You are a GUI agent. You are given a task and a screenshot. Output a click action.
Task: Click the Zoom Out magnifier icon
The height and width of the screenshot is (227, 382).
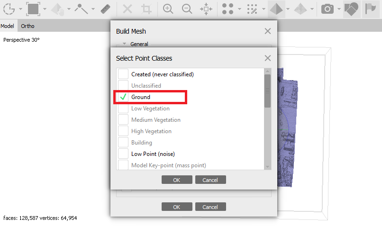pyautogui.click(x=187, y=9)
